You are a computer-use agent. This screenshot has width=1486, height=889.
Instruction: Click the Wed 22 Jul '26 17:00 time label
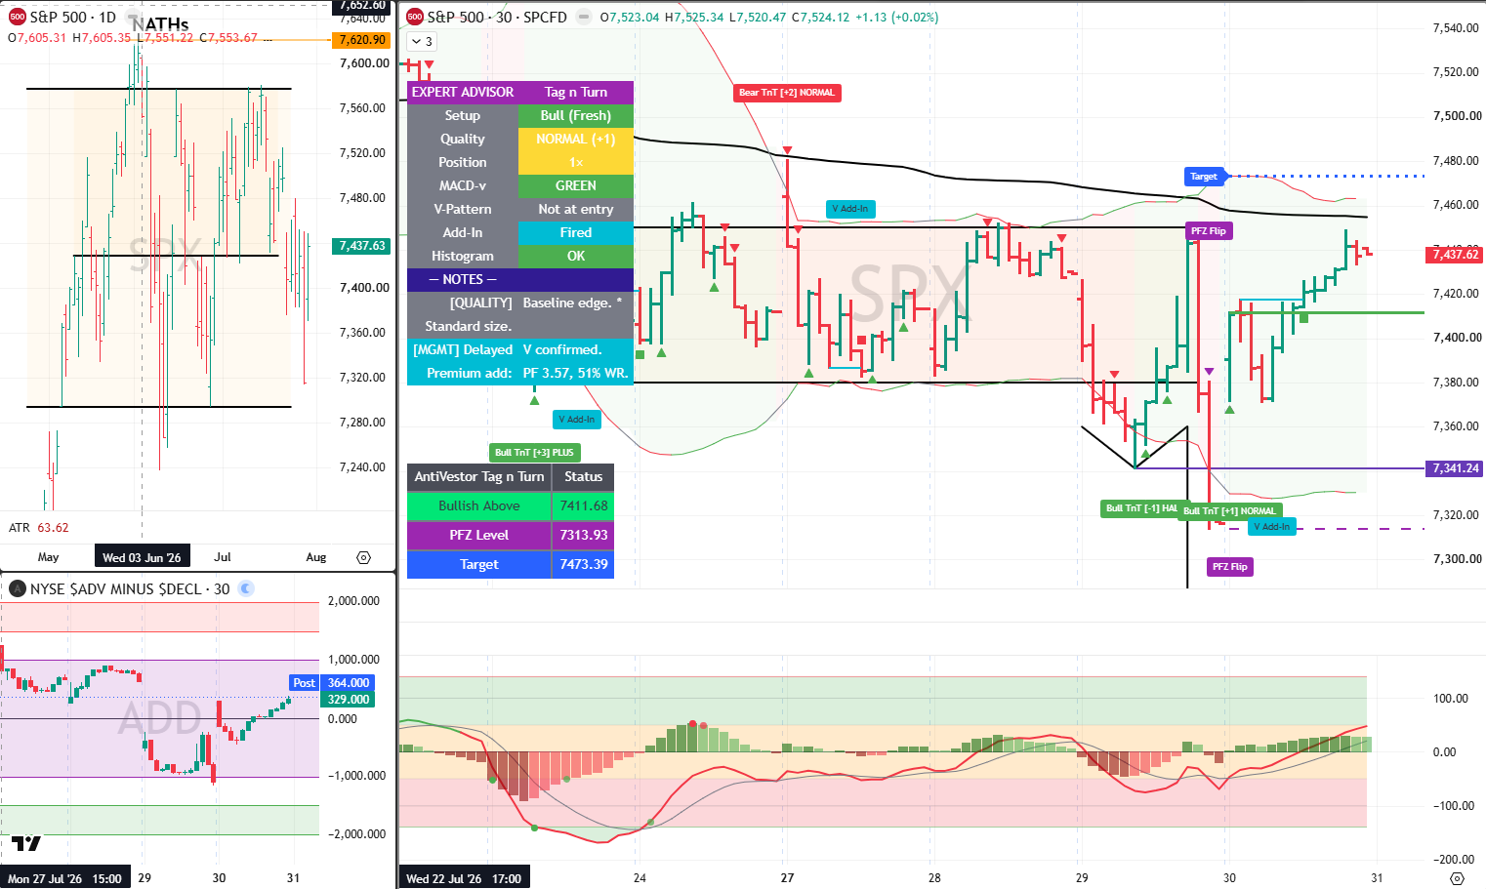pyautogui.click(x=464, y=878)
